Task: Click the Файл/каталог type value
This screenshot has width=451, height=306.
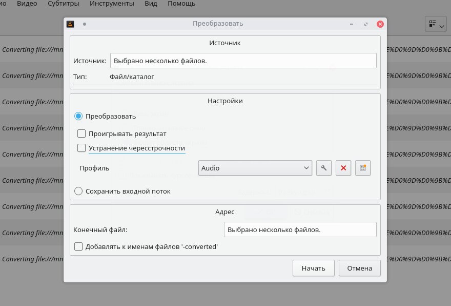Action: (x=132, y=77)
